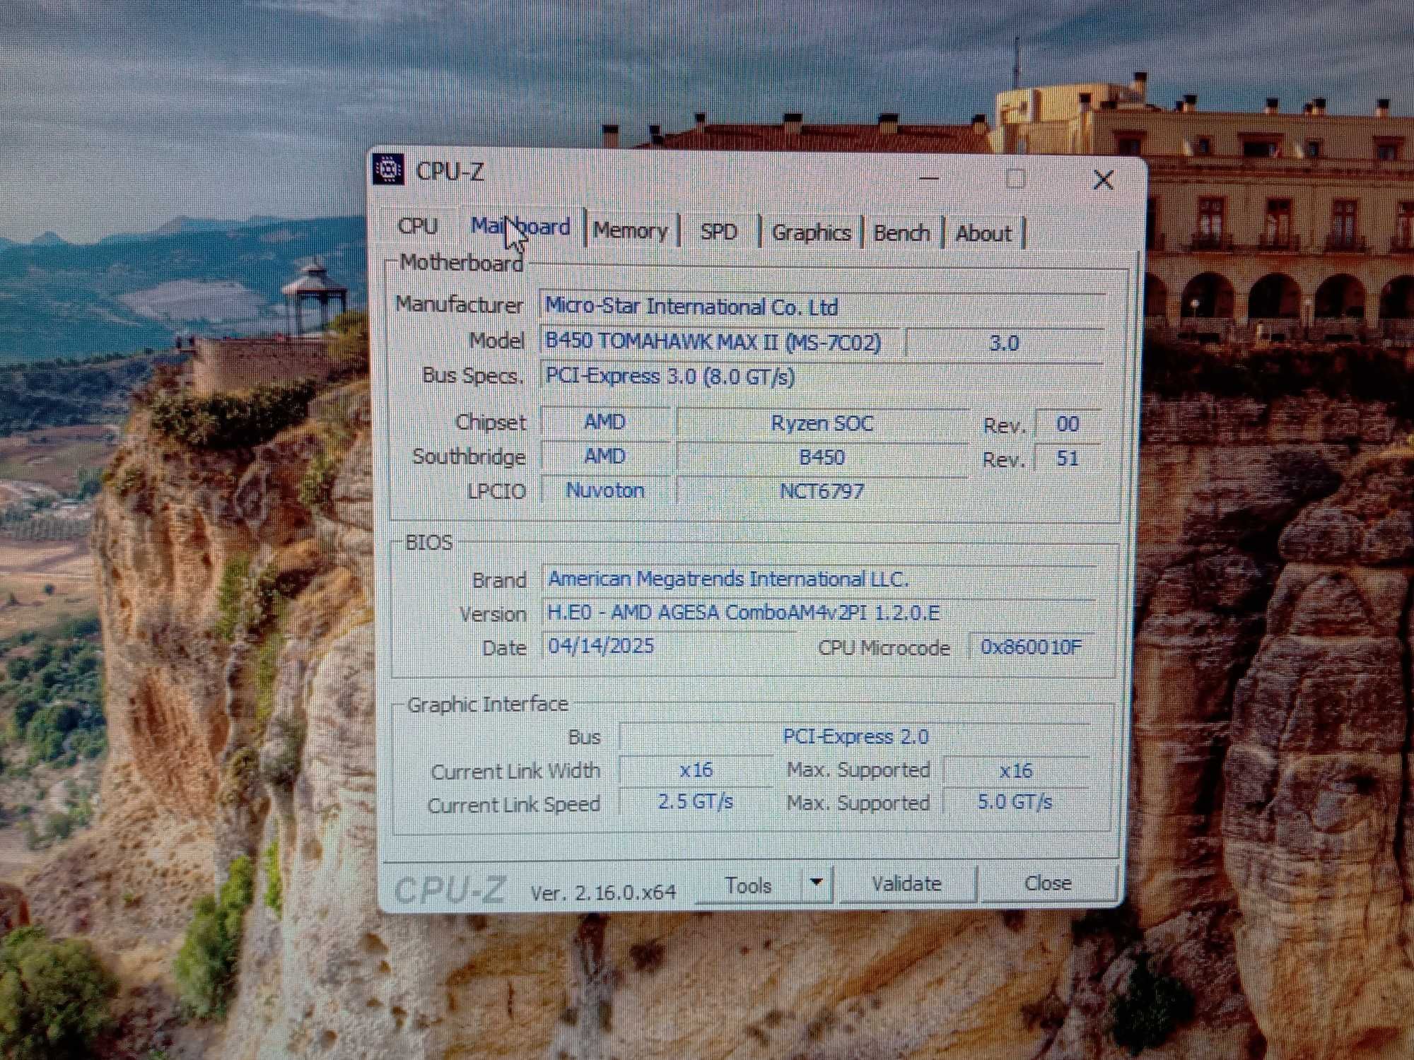The width and height of the screenshot is (1414, 1060).
Task: Click BIOS brand American Megatrends International LLC.
Action: (x=820, y=579)
